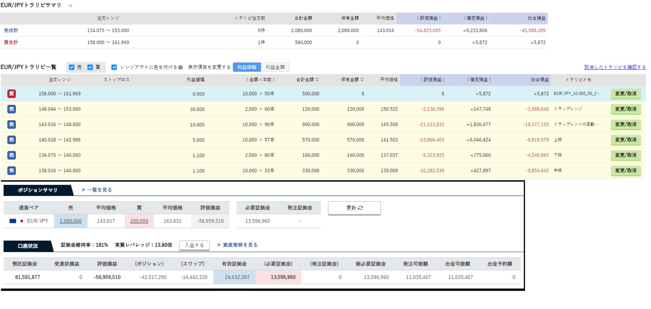Click 変更/取消 for the 買 order row

tap(625, 94)
